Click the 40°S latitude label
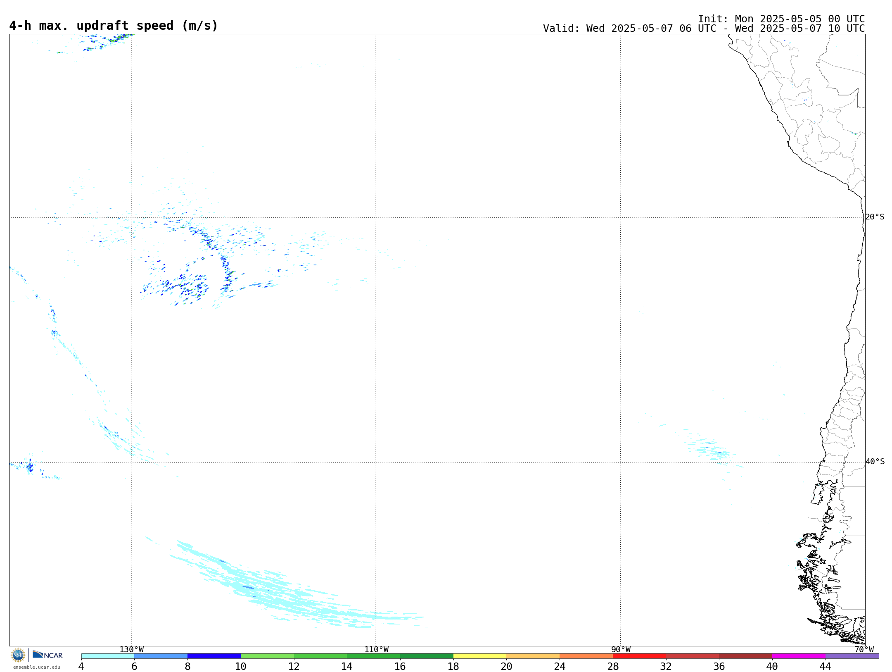This screenshot has height=672, width=892. [x=875, y=462]
